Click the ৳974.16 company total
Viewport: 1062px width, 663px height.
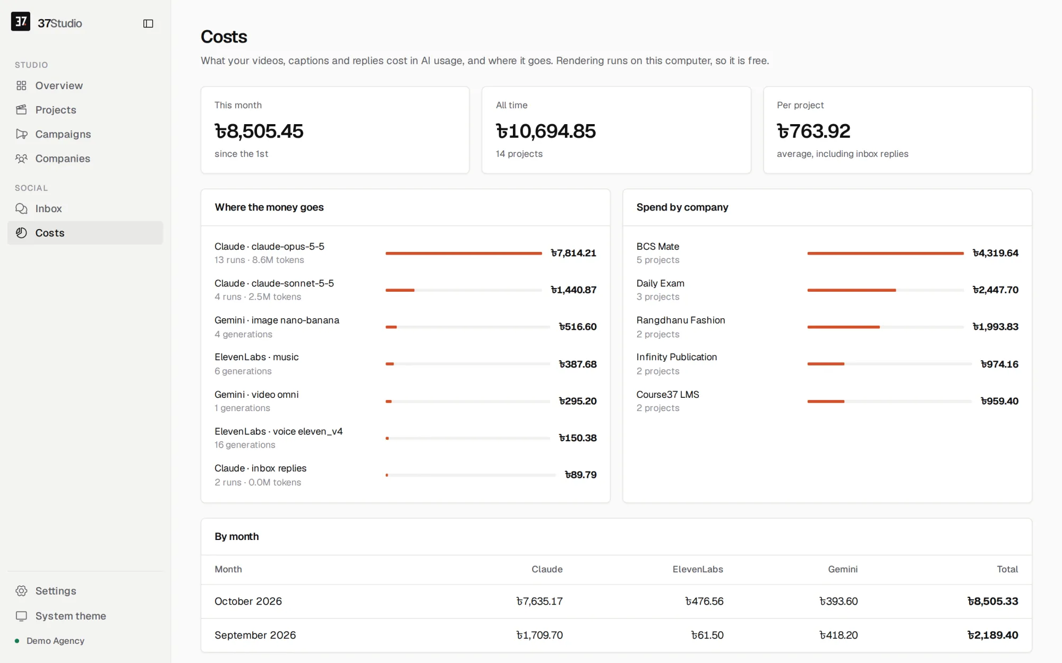click(999, 364)
